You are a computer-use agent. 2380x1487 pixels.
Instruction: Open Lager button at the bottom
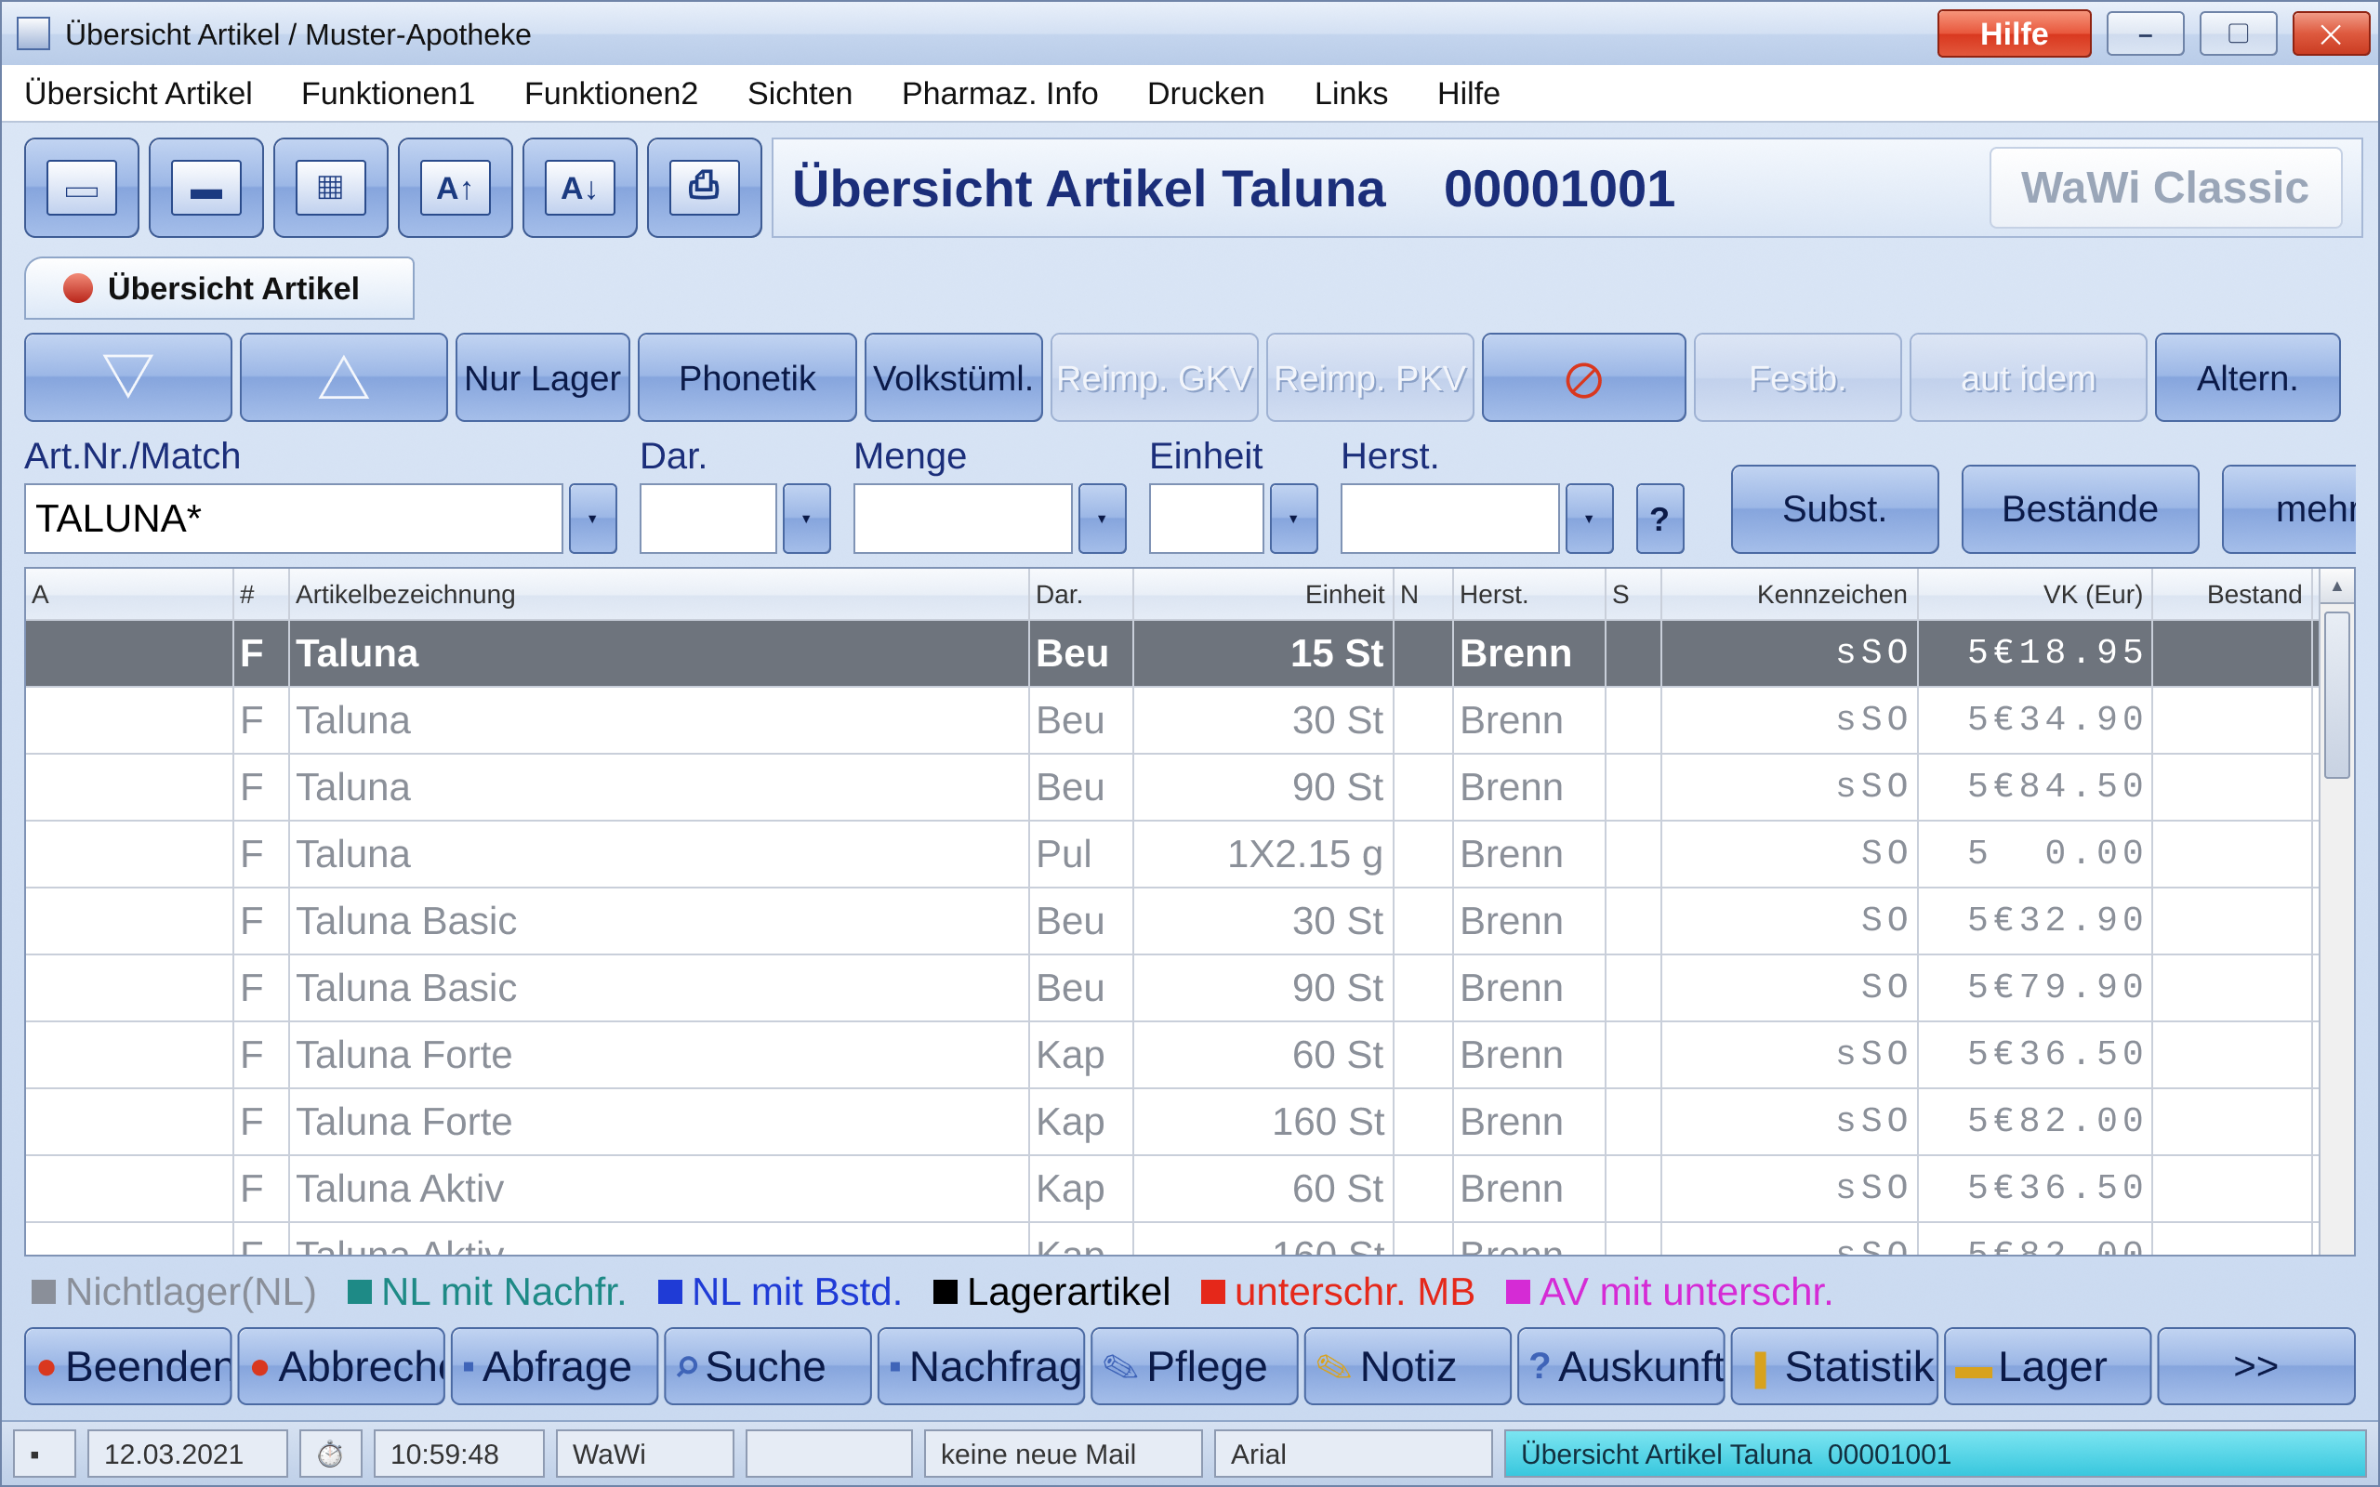2047,1366
